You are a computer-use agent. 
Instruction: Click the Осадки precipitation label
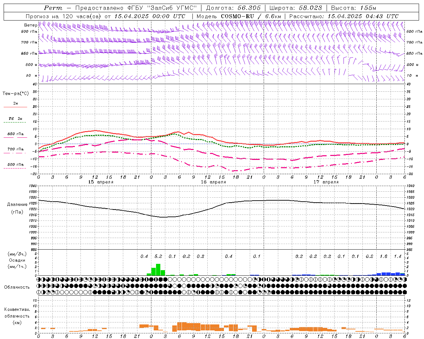tap(17, 260)
